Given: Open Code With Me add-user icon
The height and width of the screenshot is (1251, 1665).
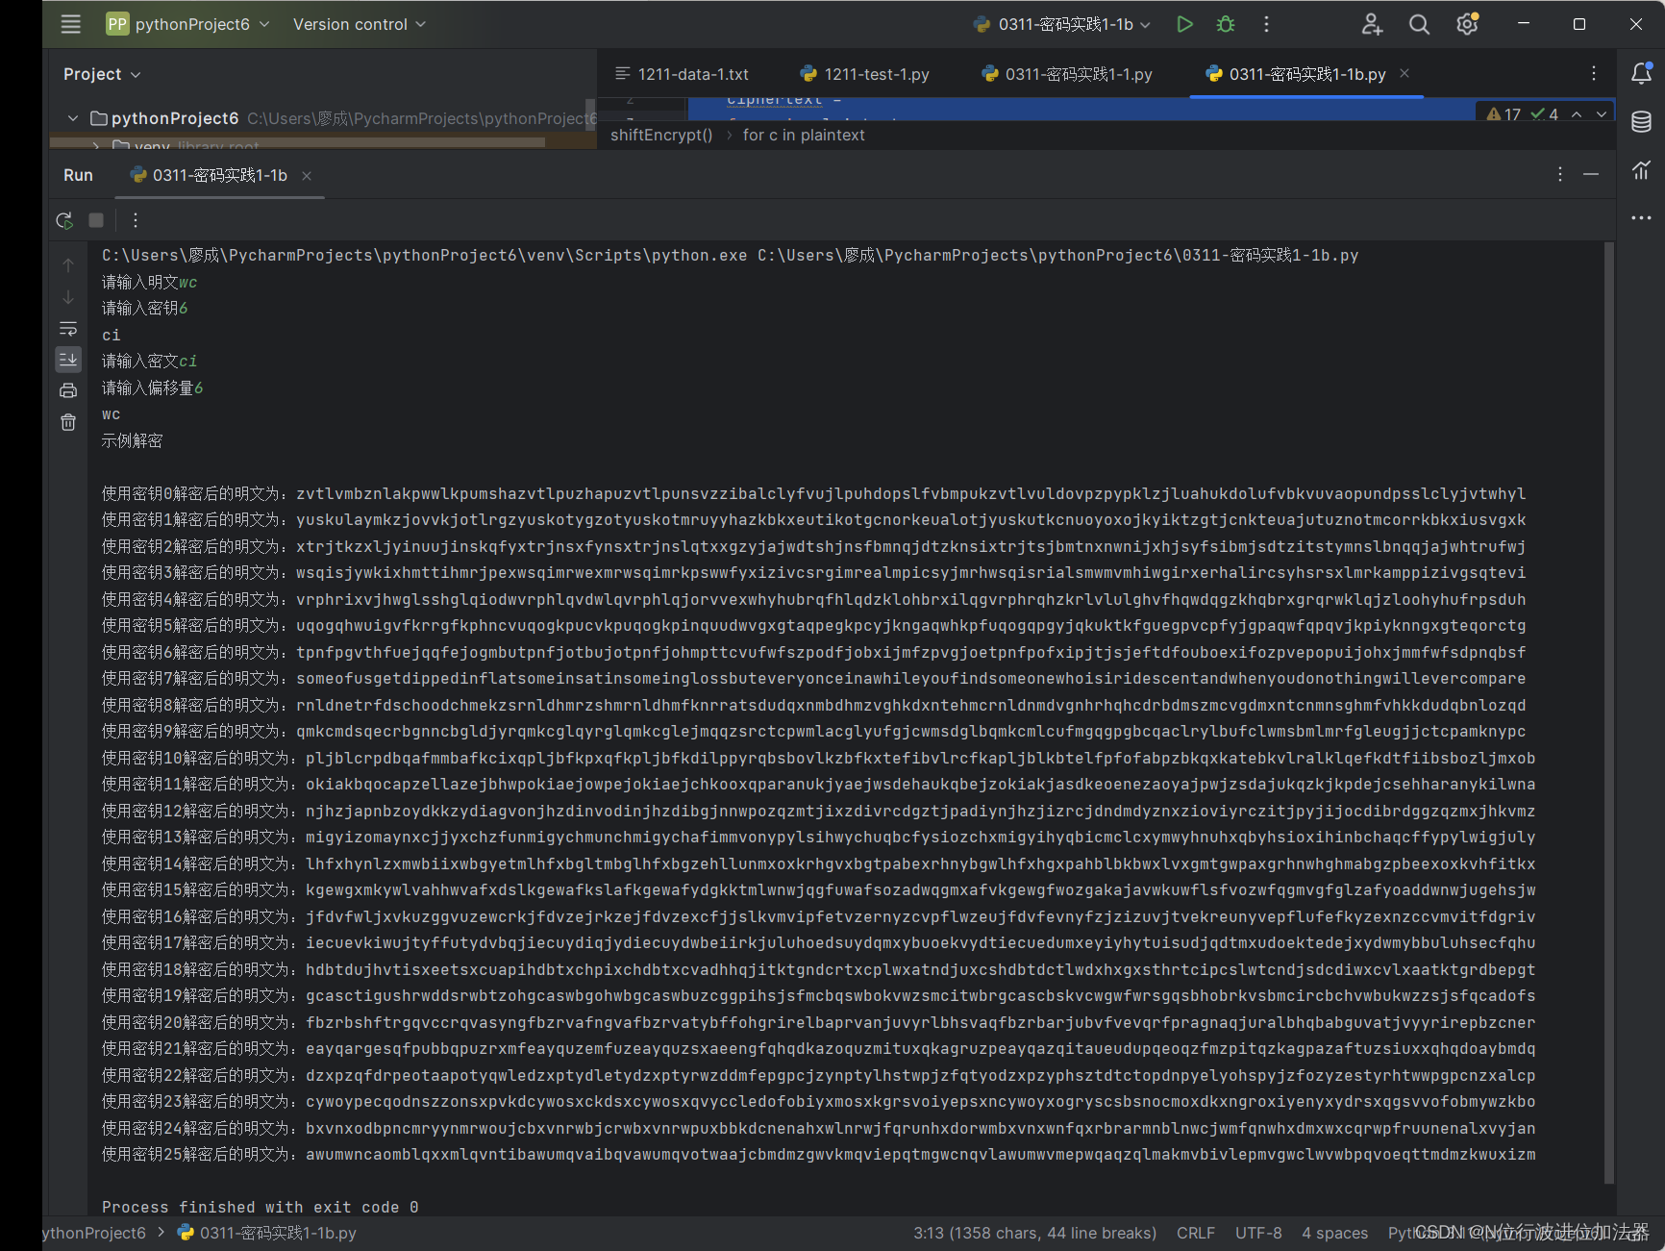Looking at the screenshot, I should tap(1372, 24).
